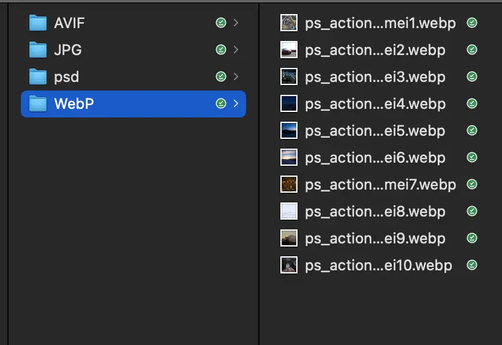Image resolution: width=502 pixels, height=345 pixels.
Task: Expand the AVIF folder chevron
Action: coord(236,23)
